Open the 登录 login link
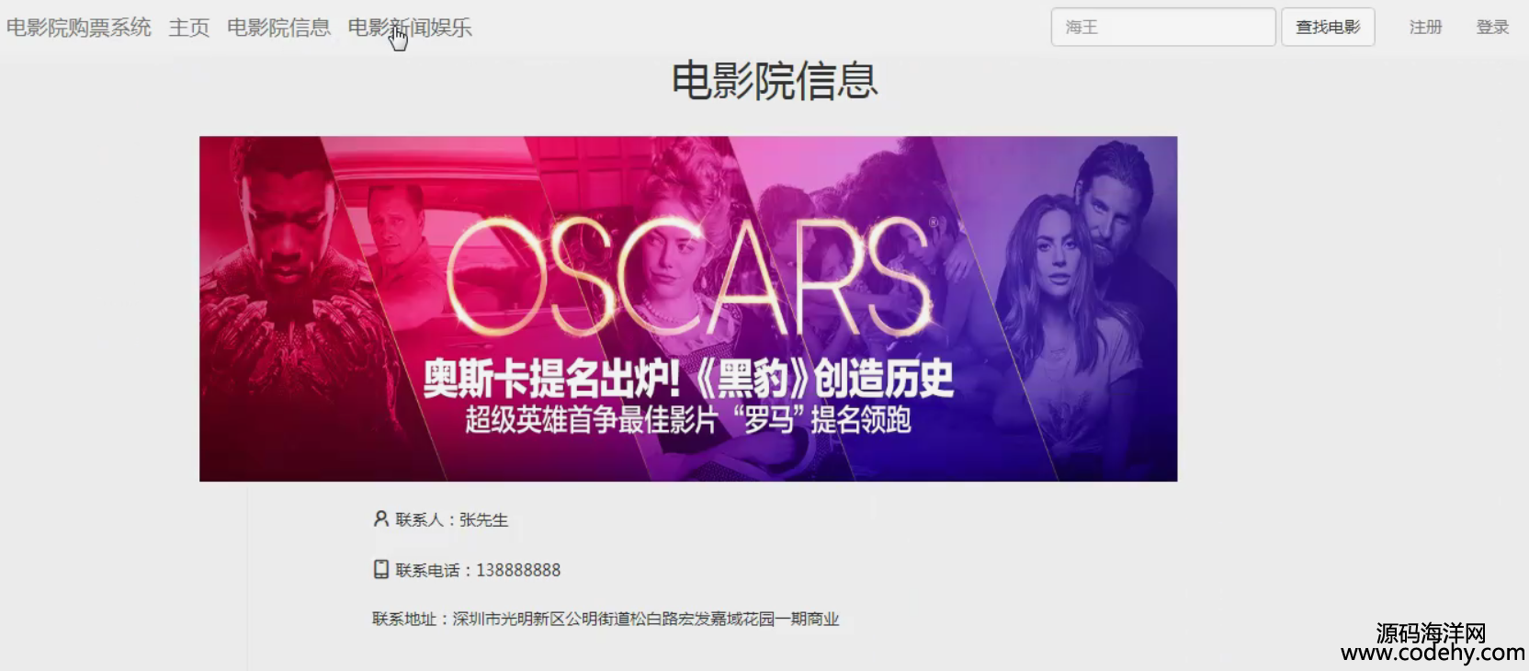The width and height of the screenshot is (1529, 671). 1492,28
